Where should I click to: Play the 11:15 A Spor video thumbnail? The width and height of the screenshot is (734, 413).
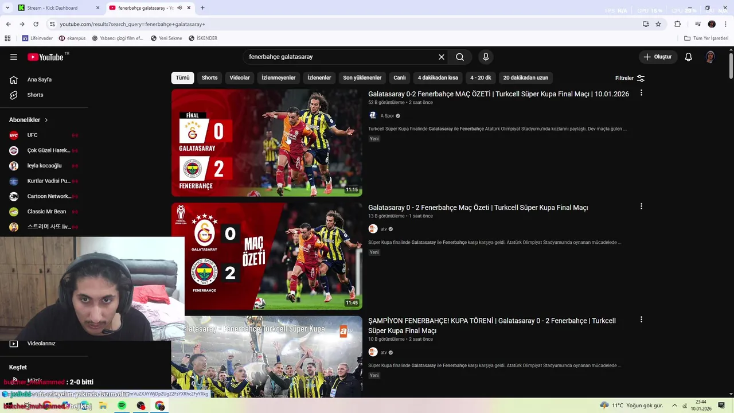pos(267,143)
